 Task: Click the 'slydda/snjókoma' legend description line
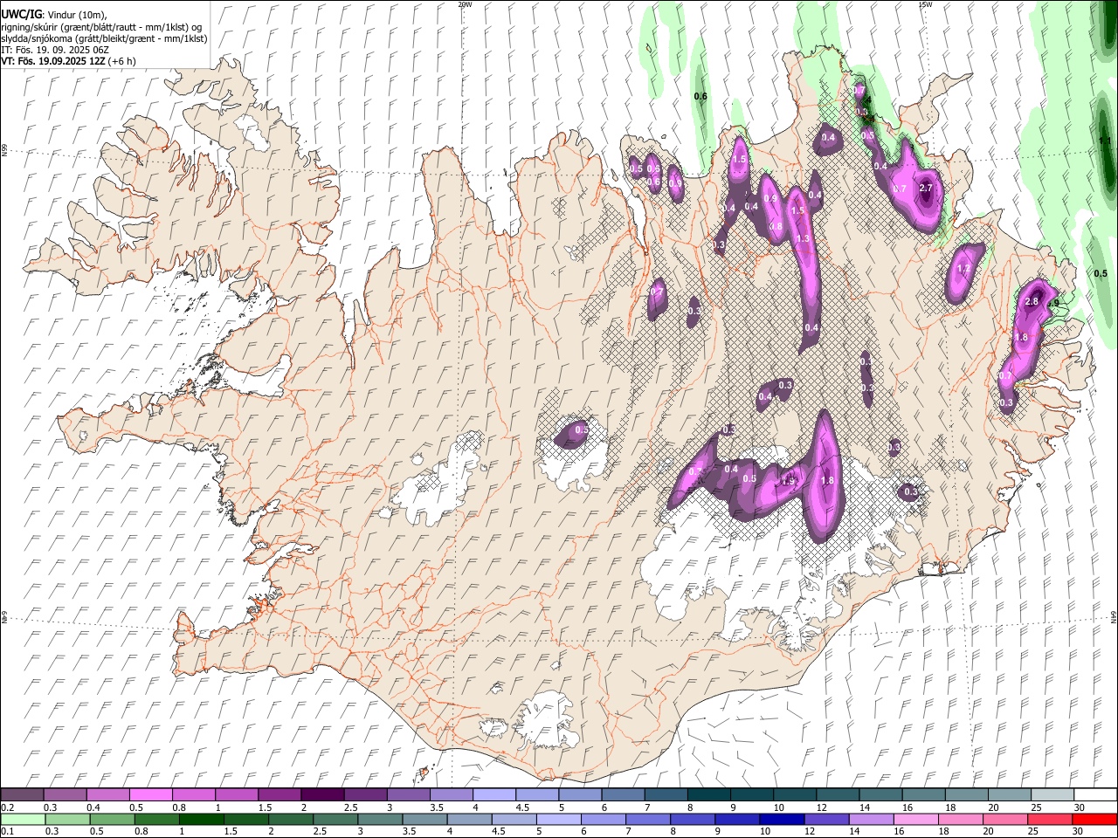coord(104,39)
